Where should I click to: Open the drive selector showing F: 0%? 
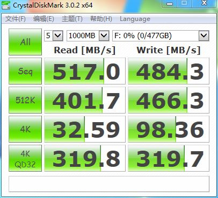[161, 36]
